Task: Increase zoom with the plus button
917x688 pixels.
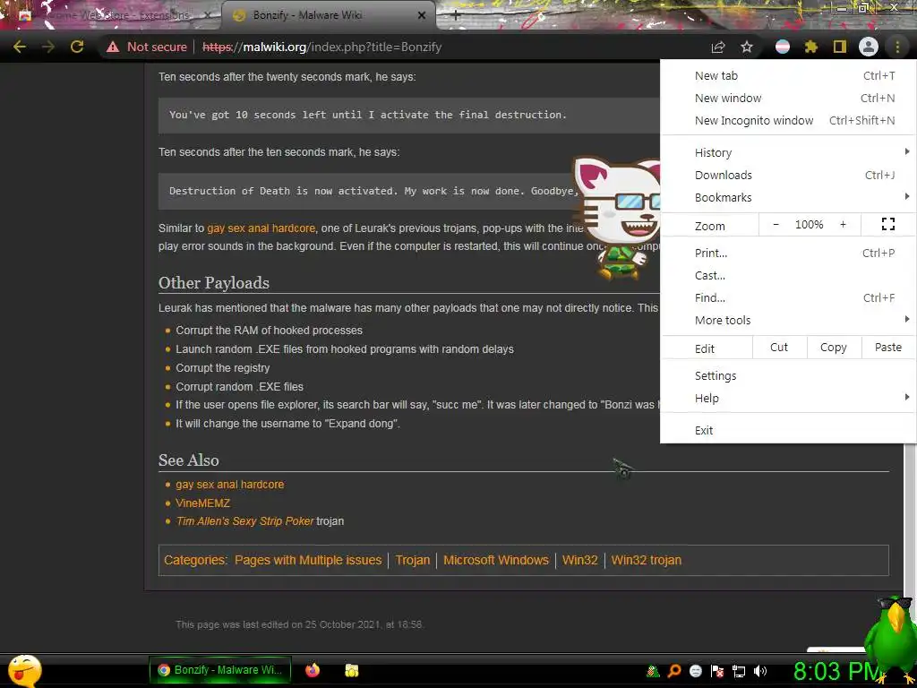Action: point(843,225)
